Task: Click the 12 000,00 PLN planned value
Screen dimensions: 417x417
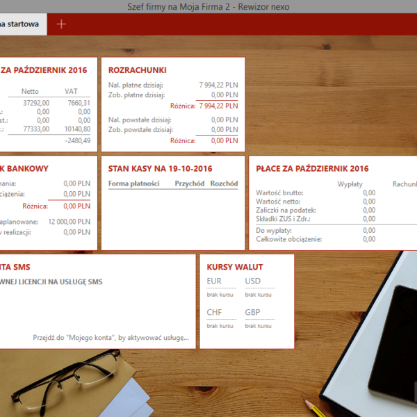Action: tap(69, 222)
